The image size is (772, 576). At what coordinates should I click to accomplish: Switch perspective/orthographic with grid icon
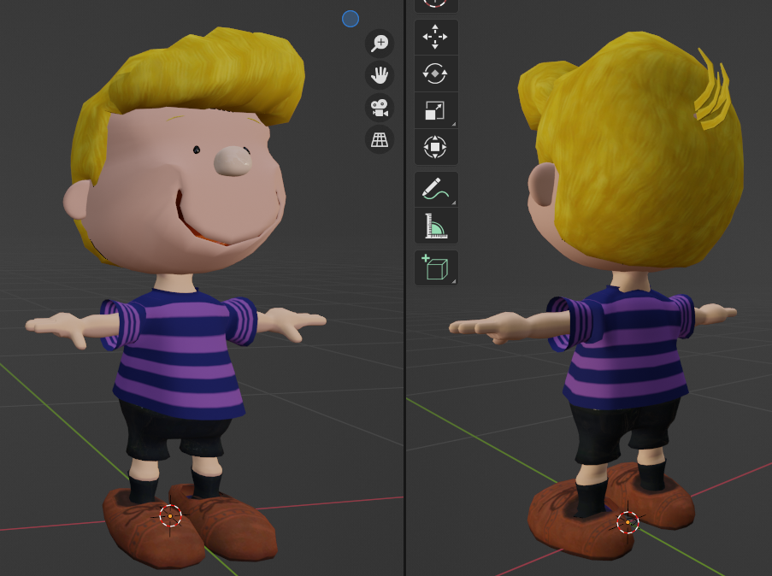(380, 140)
